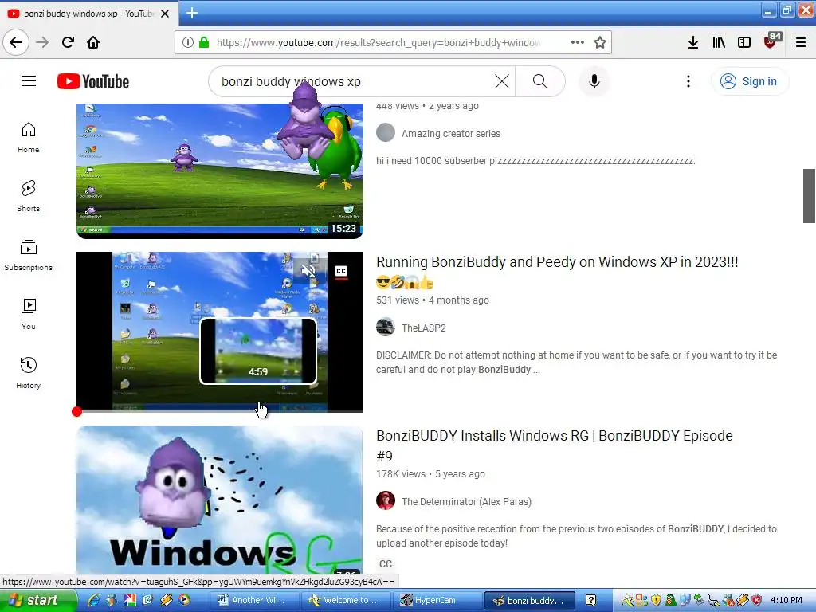Open Subscriptions in YouTube sidebar
The height and width of the screenshot is (612, 816).
pos(29,255)
